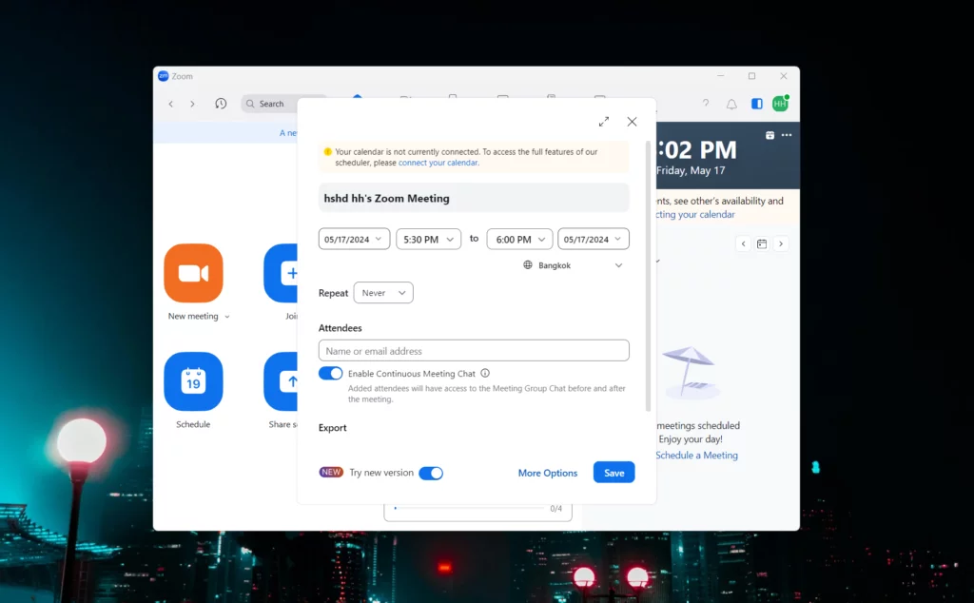Open the calendar panel's three-dot menu
Screen dimensions: 974x603
(787, 135)
